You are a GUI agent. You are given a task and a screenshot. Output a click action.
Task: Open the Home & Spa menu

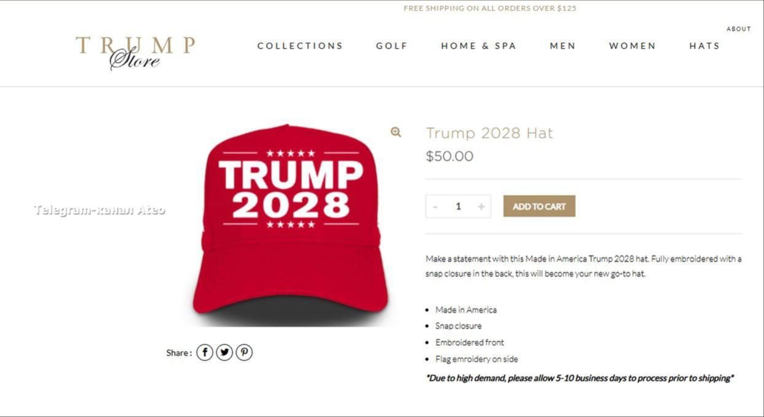pyautogui.click(x=479, y=46)
